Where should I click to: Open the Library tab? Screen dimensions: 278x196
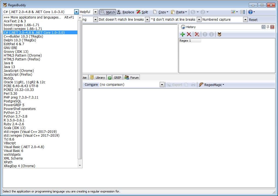pyautogui.click(x=98, y=78)
